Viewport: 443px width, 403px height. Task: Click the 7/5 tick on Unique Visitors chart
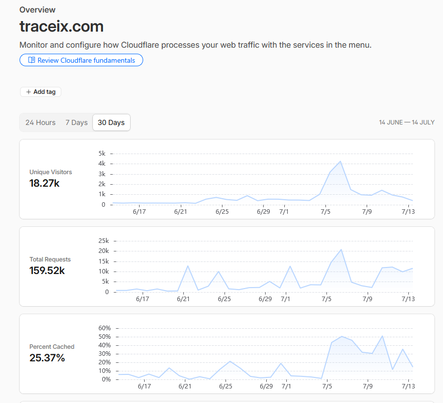point(325,212)
